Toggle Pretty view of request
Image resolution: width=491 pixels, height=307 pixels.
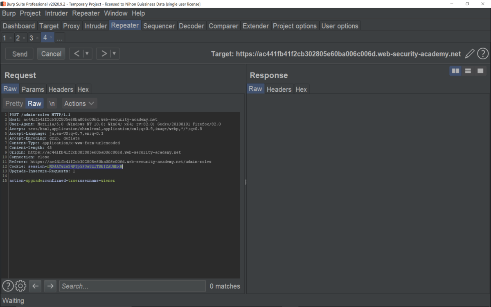(x=14, y=104)
